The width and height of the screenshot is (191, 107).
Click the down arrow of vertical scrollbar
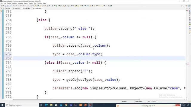(x=186, y=98)
